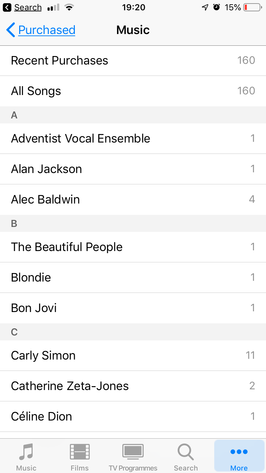Return to Search app via status bar
Viewport: 266px width, 473px height.
click(x=23, y=7)
